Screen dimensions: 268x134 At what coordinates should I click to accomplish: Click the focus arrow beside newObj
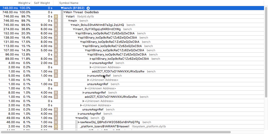(103, 118)
